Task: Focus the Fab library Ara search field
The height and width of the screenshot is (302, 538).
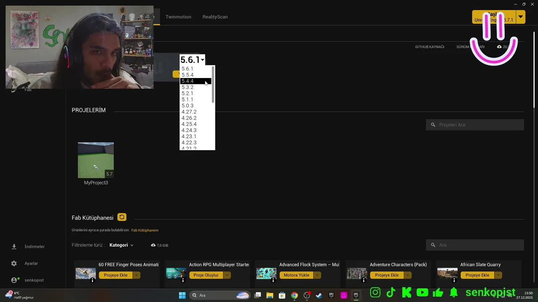Action: pos(475,245)
